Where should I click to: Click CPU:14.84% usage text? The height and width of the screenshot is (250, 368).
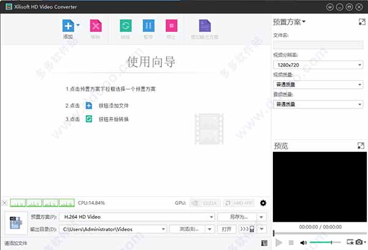(x=91, y=203)
